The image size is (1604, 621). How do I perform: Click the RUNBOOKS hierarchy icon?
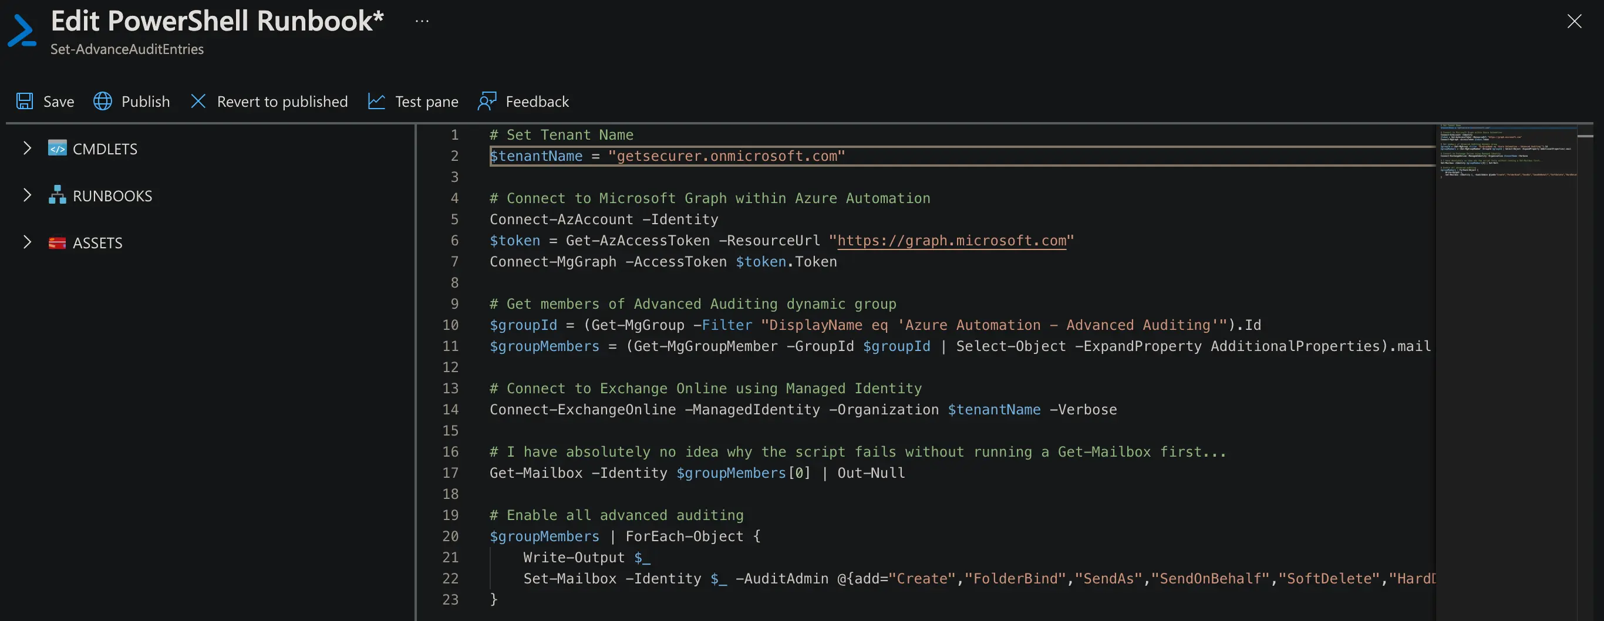58,195
